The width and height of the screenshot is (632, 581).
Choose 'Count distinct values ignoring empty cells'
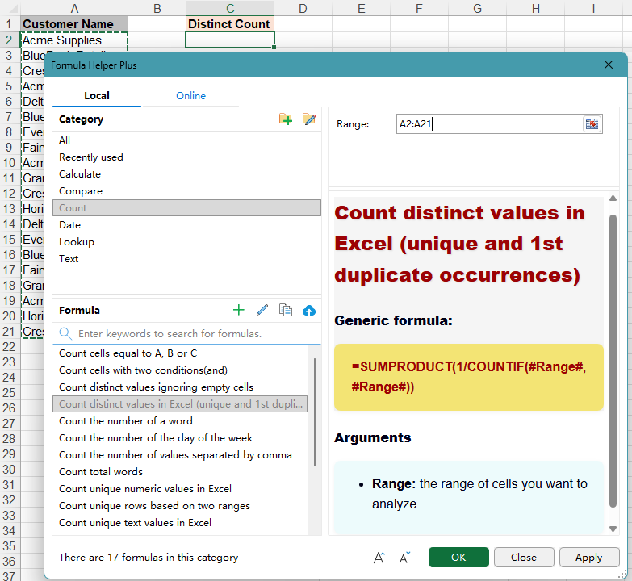pyautogui.click(x=180, y=387)
